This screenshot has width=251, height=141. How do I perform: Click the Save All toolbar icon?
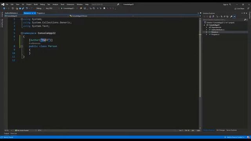pyautogui.click(x=23, y=9)
